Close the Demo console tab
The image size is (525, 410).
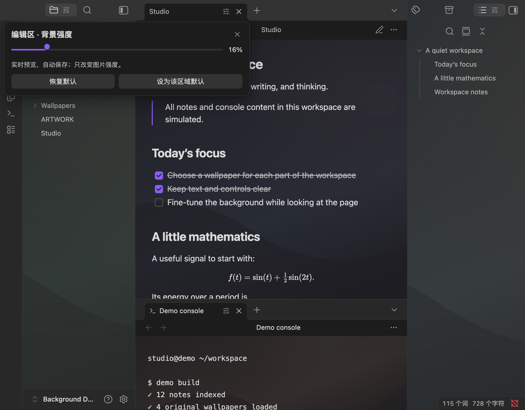239,311
